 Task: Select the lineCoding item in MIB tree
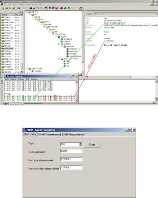[73, 51]
